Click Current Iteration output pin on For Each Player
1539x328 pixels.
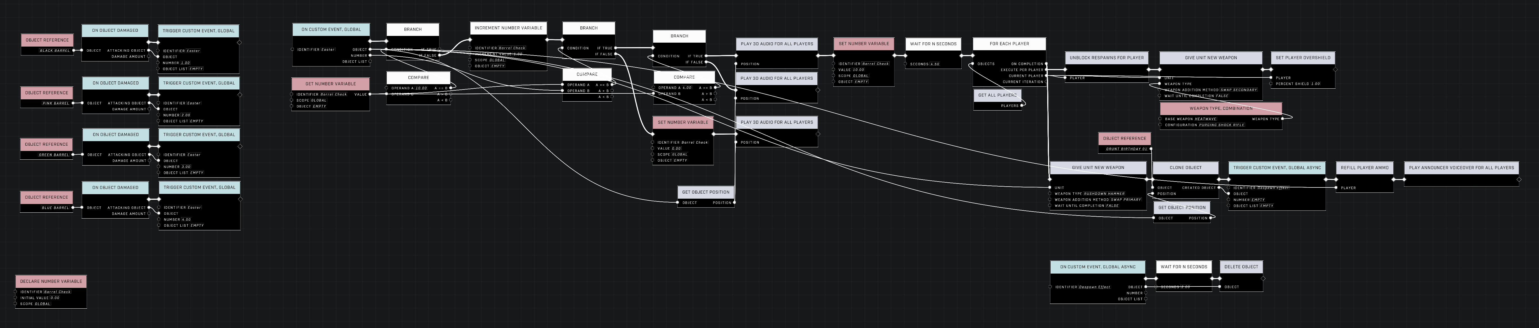tap(1046, 82)
